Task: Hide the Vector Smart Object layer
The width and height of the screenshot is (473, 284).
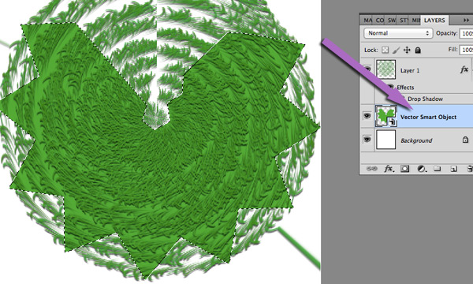Action: click(367, 116)
